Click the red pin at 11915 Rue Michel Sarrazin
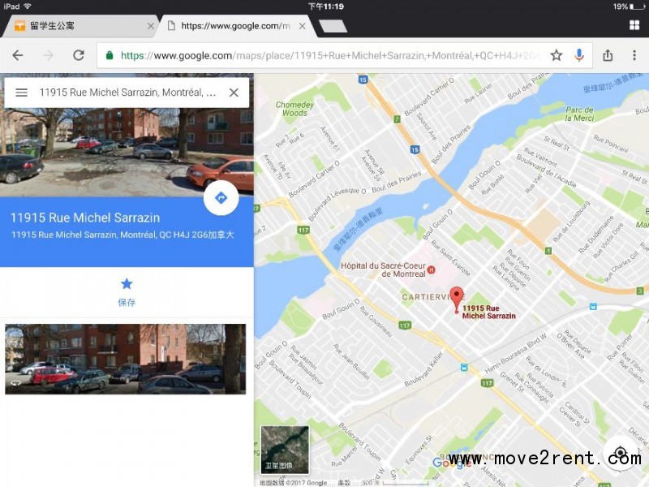The width and height of the screenshot is (649, 487). [x=457, y=299]
